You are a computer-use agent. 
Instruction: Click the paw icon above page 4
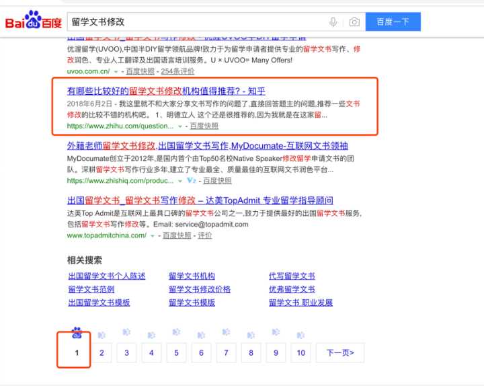point(151,335)
